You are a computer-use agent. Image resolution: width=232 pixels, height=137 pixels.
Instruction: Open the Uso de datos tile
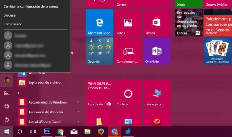(100, 94)
